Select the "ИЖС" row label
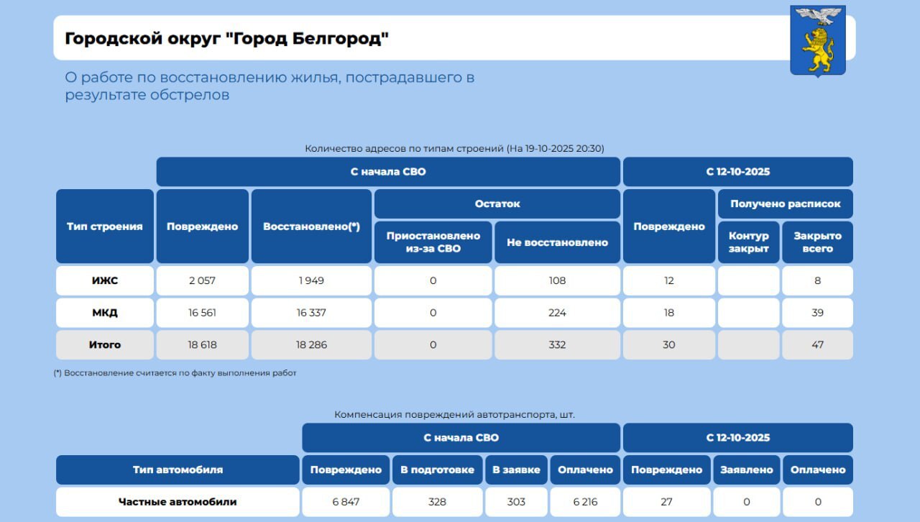The image size is (920, 522). point(105,280)
